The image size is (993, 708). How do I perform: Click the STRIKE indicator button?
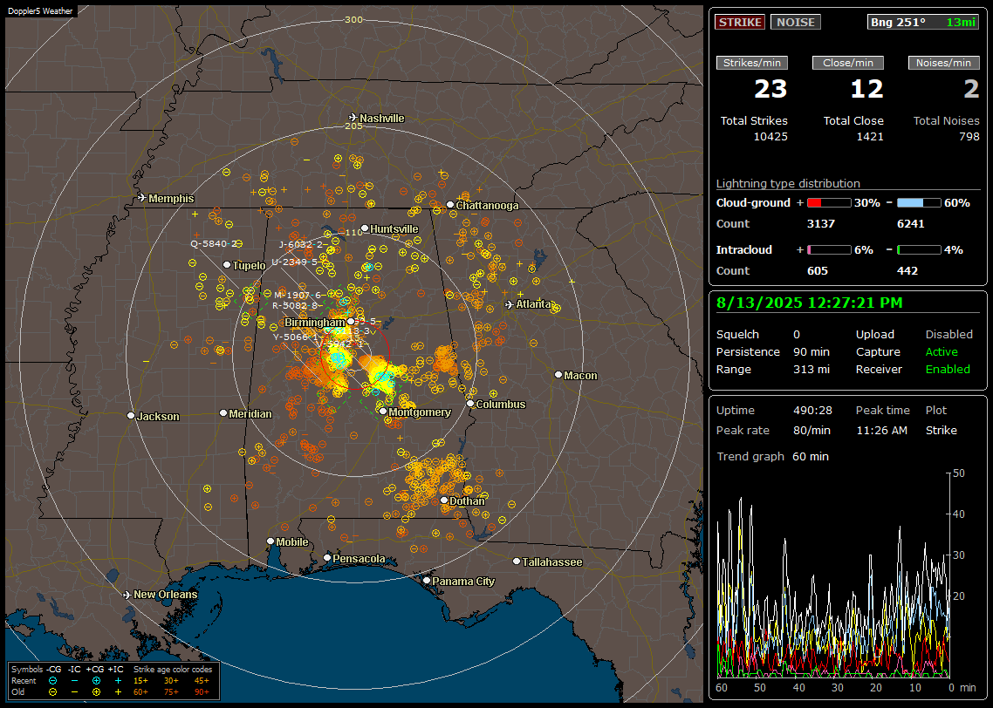tap(740, 22)
